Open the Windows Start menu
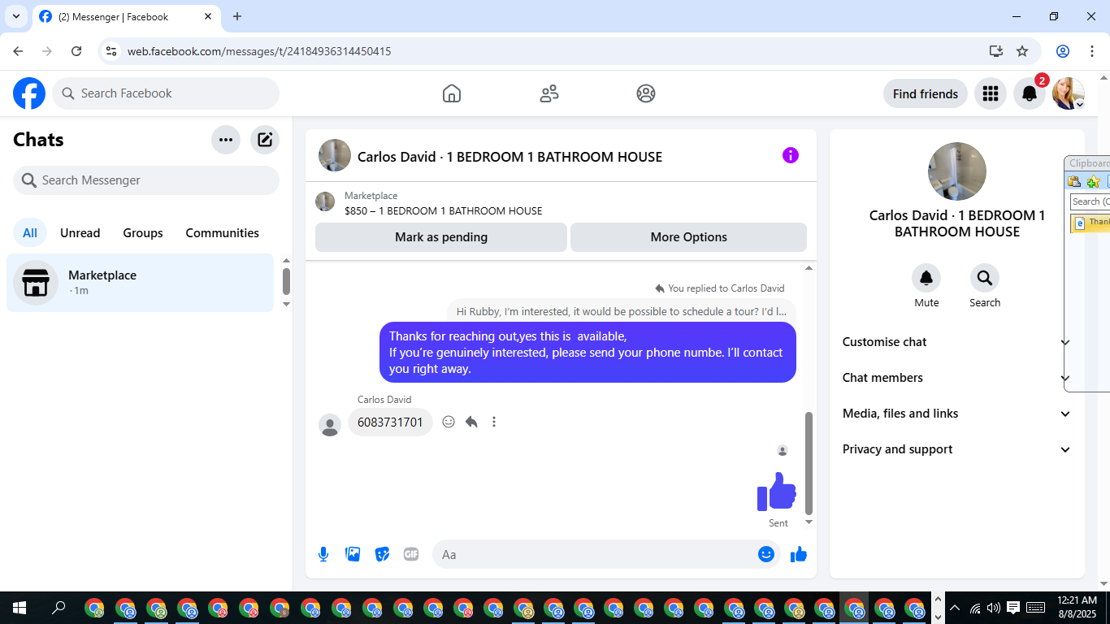Viewport: 1110px width, 624px height. point(19,608)
